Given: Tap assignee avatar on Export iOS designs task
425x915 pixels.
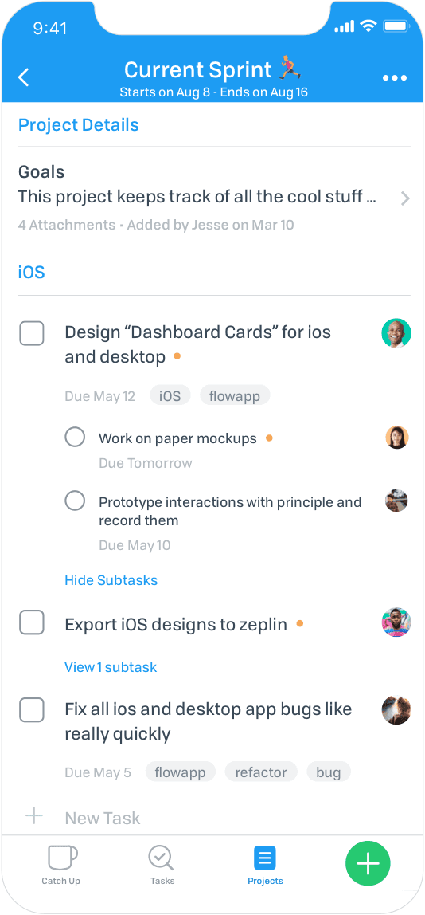Looking at the screenshot, I should pyautogui.click(x=396, y=622).
